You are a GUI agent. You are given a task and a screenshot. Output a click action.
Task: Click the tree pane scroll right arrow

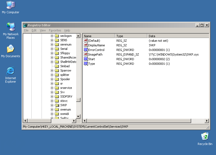pos(74,121)
